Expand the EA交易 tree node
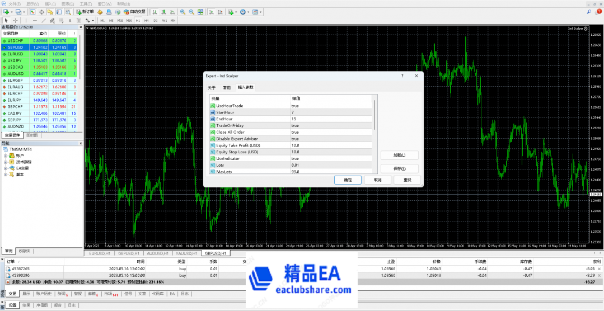 6,168
